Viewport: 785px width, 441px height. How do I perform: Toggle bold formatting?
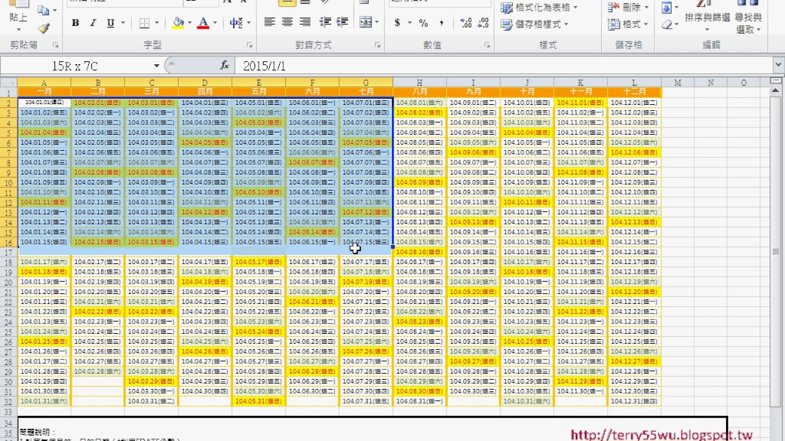click(75, 23)
